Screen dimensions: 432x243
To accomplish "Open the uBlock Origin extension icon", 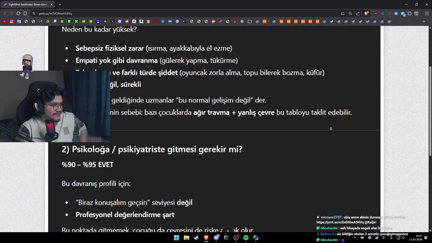I will [x=376, y=13].
